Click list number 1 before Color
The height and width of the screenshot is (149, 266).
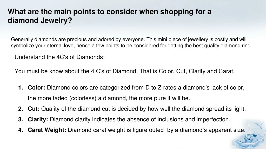click(x=21, y=88)
